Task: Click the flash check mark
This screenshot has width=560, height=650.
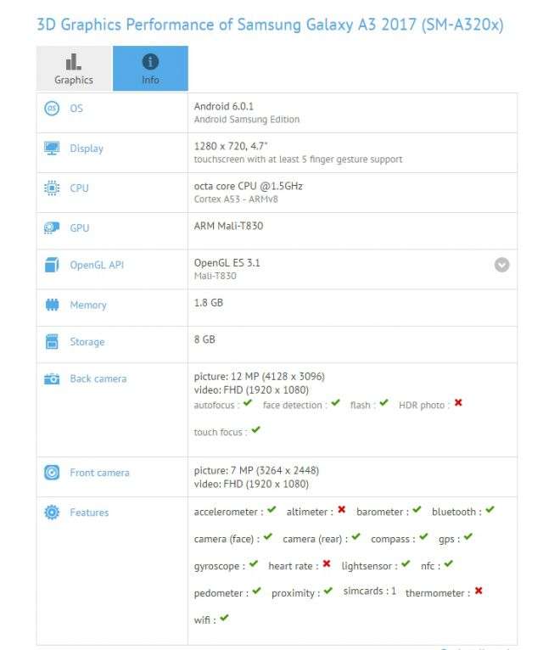Action: click(x=384, y=402)
